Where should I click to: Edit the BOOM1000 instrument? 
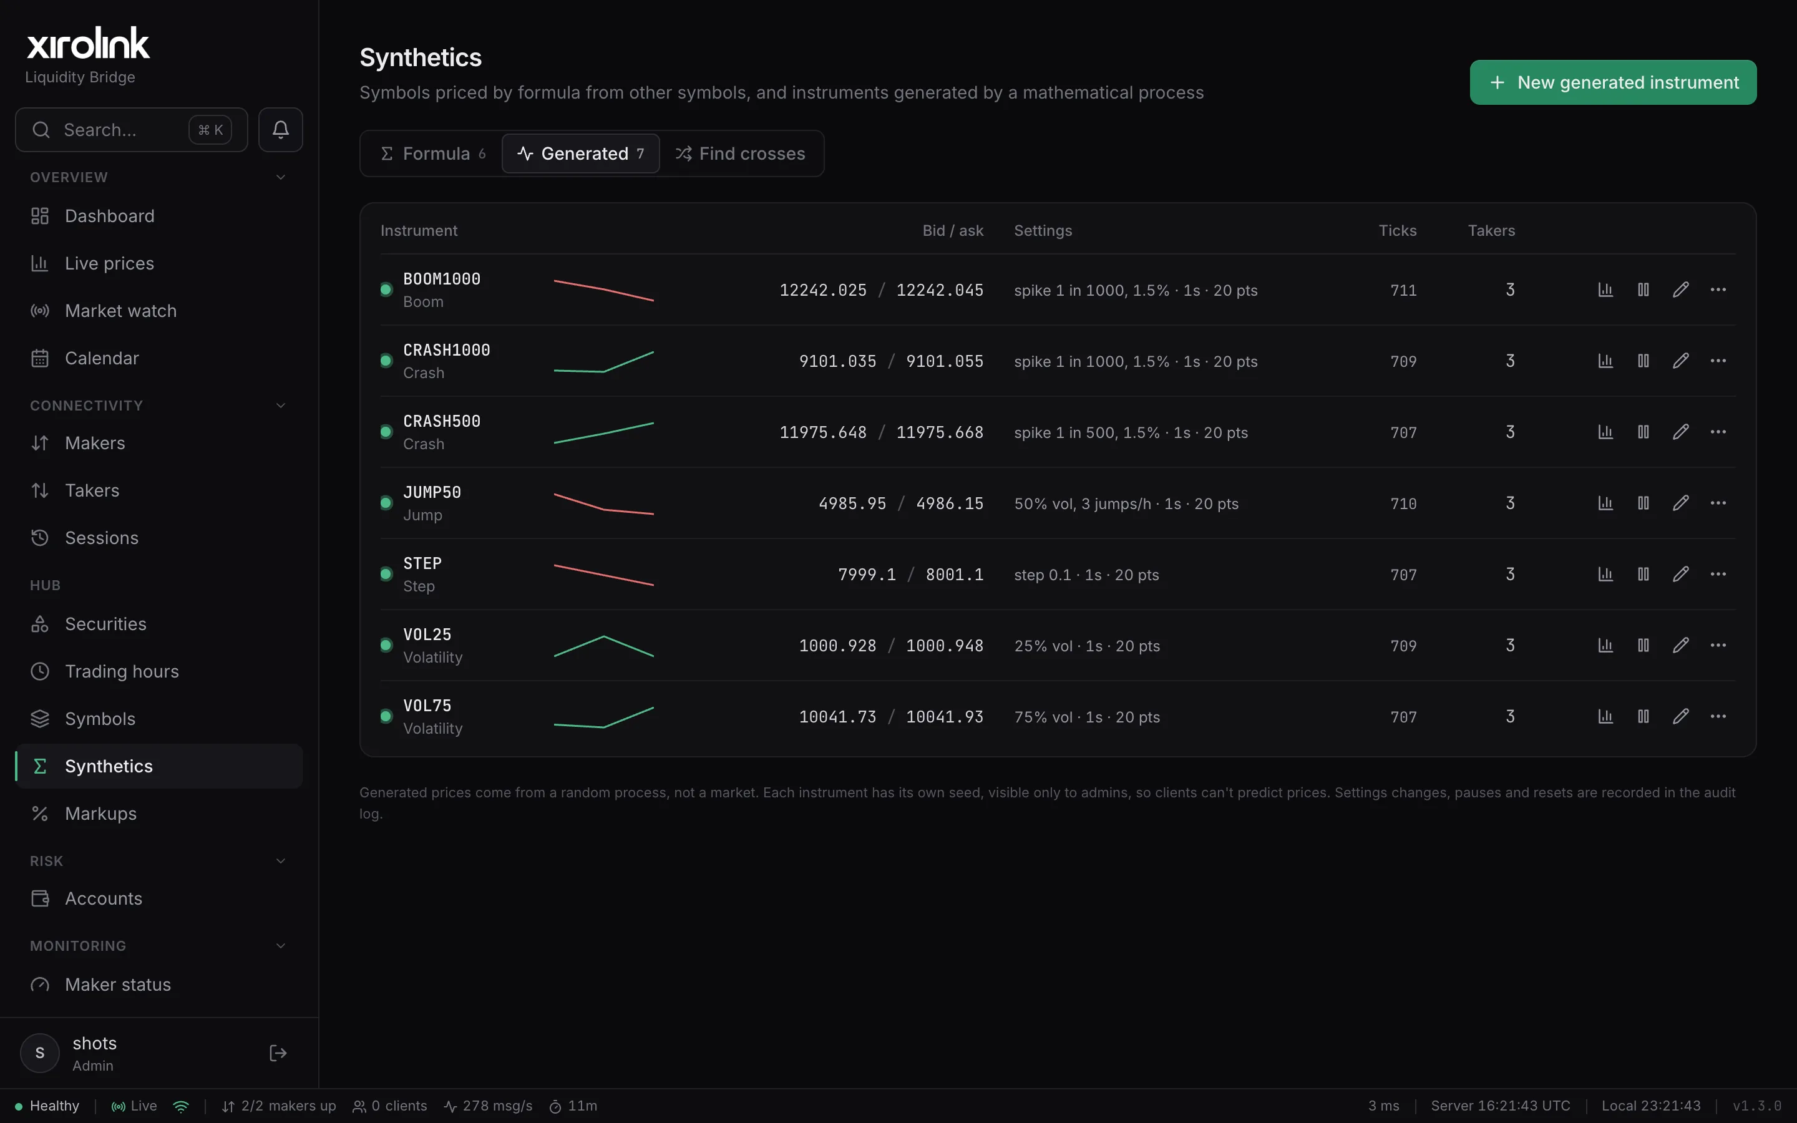tap(1681, 289)
